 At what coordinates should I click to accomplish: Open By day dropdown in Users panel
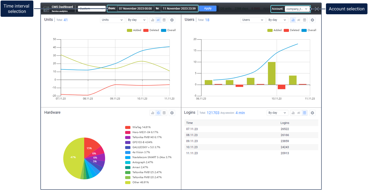click(x=277, y=20)
